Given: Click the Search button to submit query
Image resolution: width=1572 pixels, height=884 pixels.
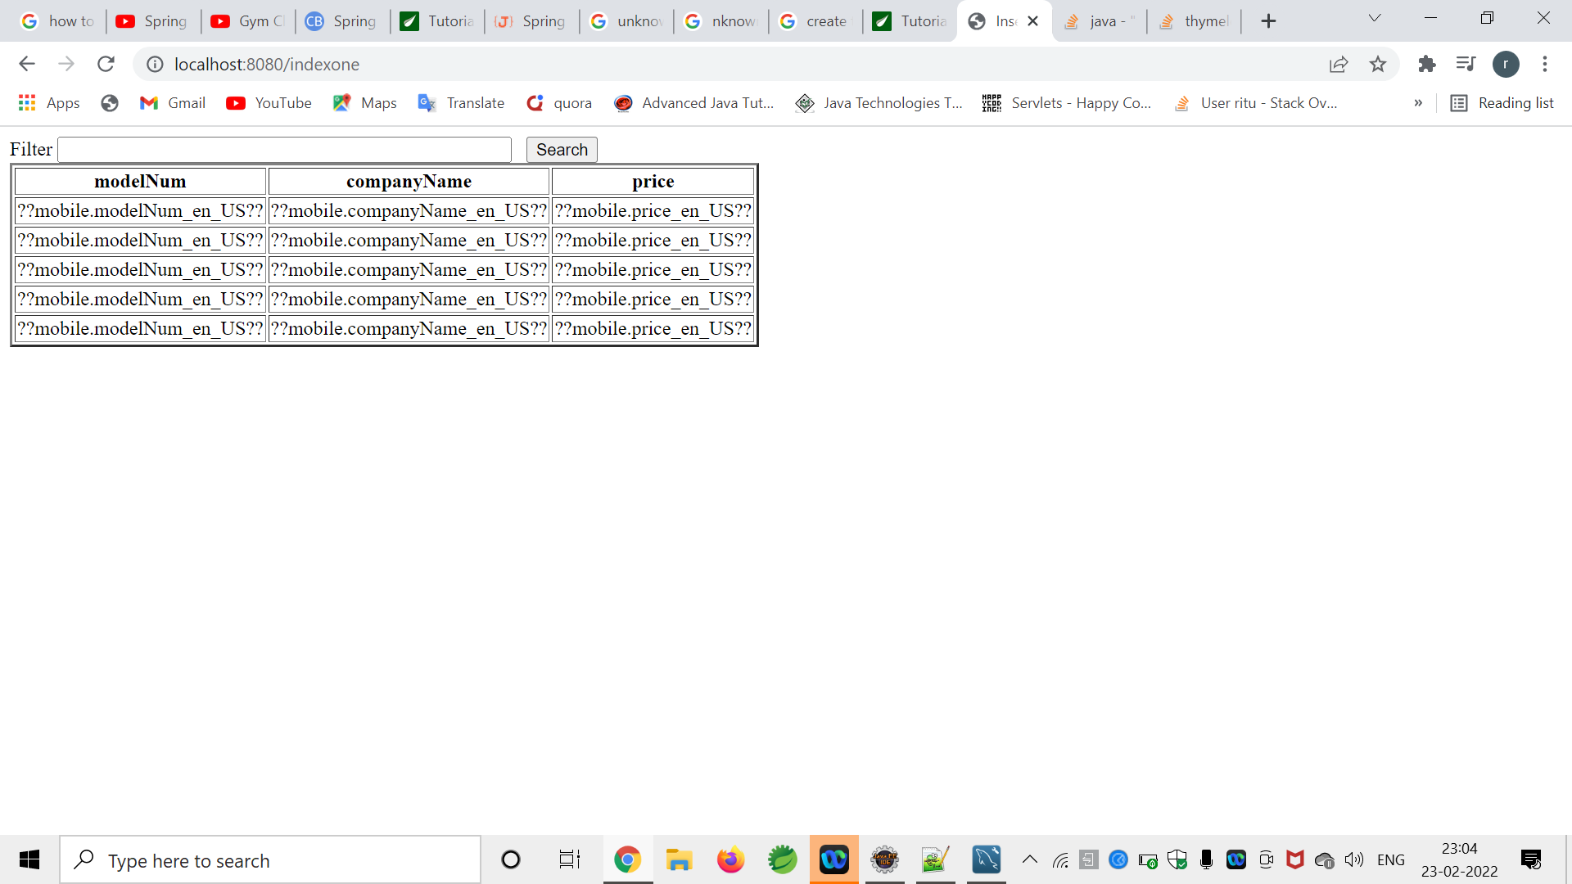Looking at the screenshot, I should click(x=562, y=150).
